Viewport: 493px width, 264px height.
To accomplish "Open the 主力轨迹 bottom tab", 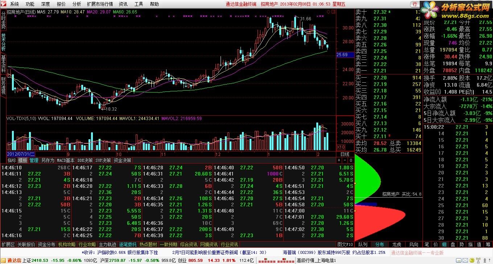I will click(108, 244).
